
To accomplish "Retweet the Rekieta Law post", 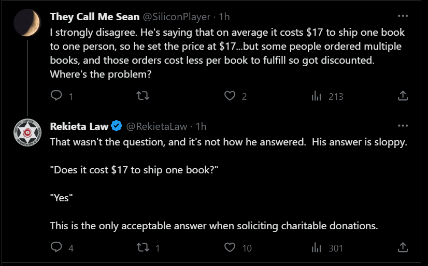I will (143, 247).
